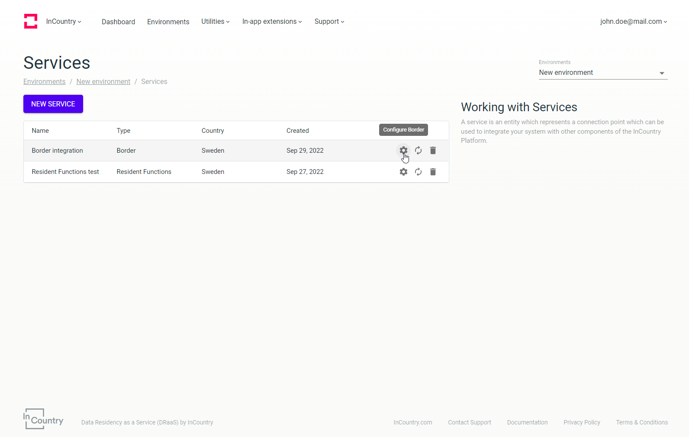Viewport: 689px width, 437px height.
Task: Open the Utilities dropdown menu
Action: point(216,22)
